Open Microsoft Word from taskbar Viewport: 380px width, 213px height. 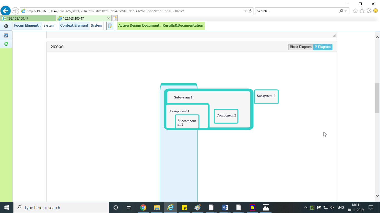(x=225, y=207)
